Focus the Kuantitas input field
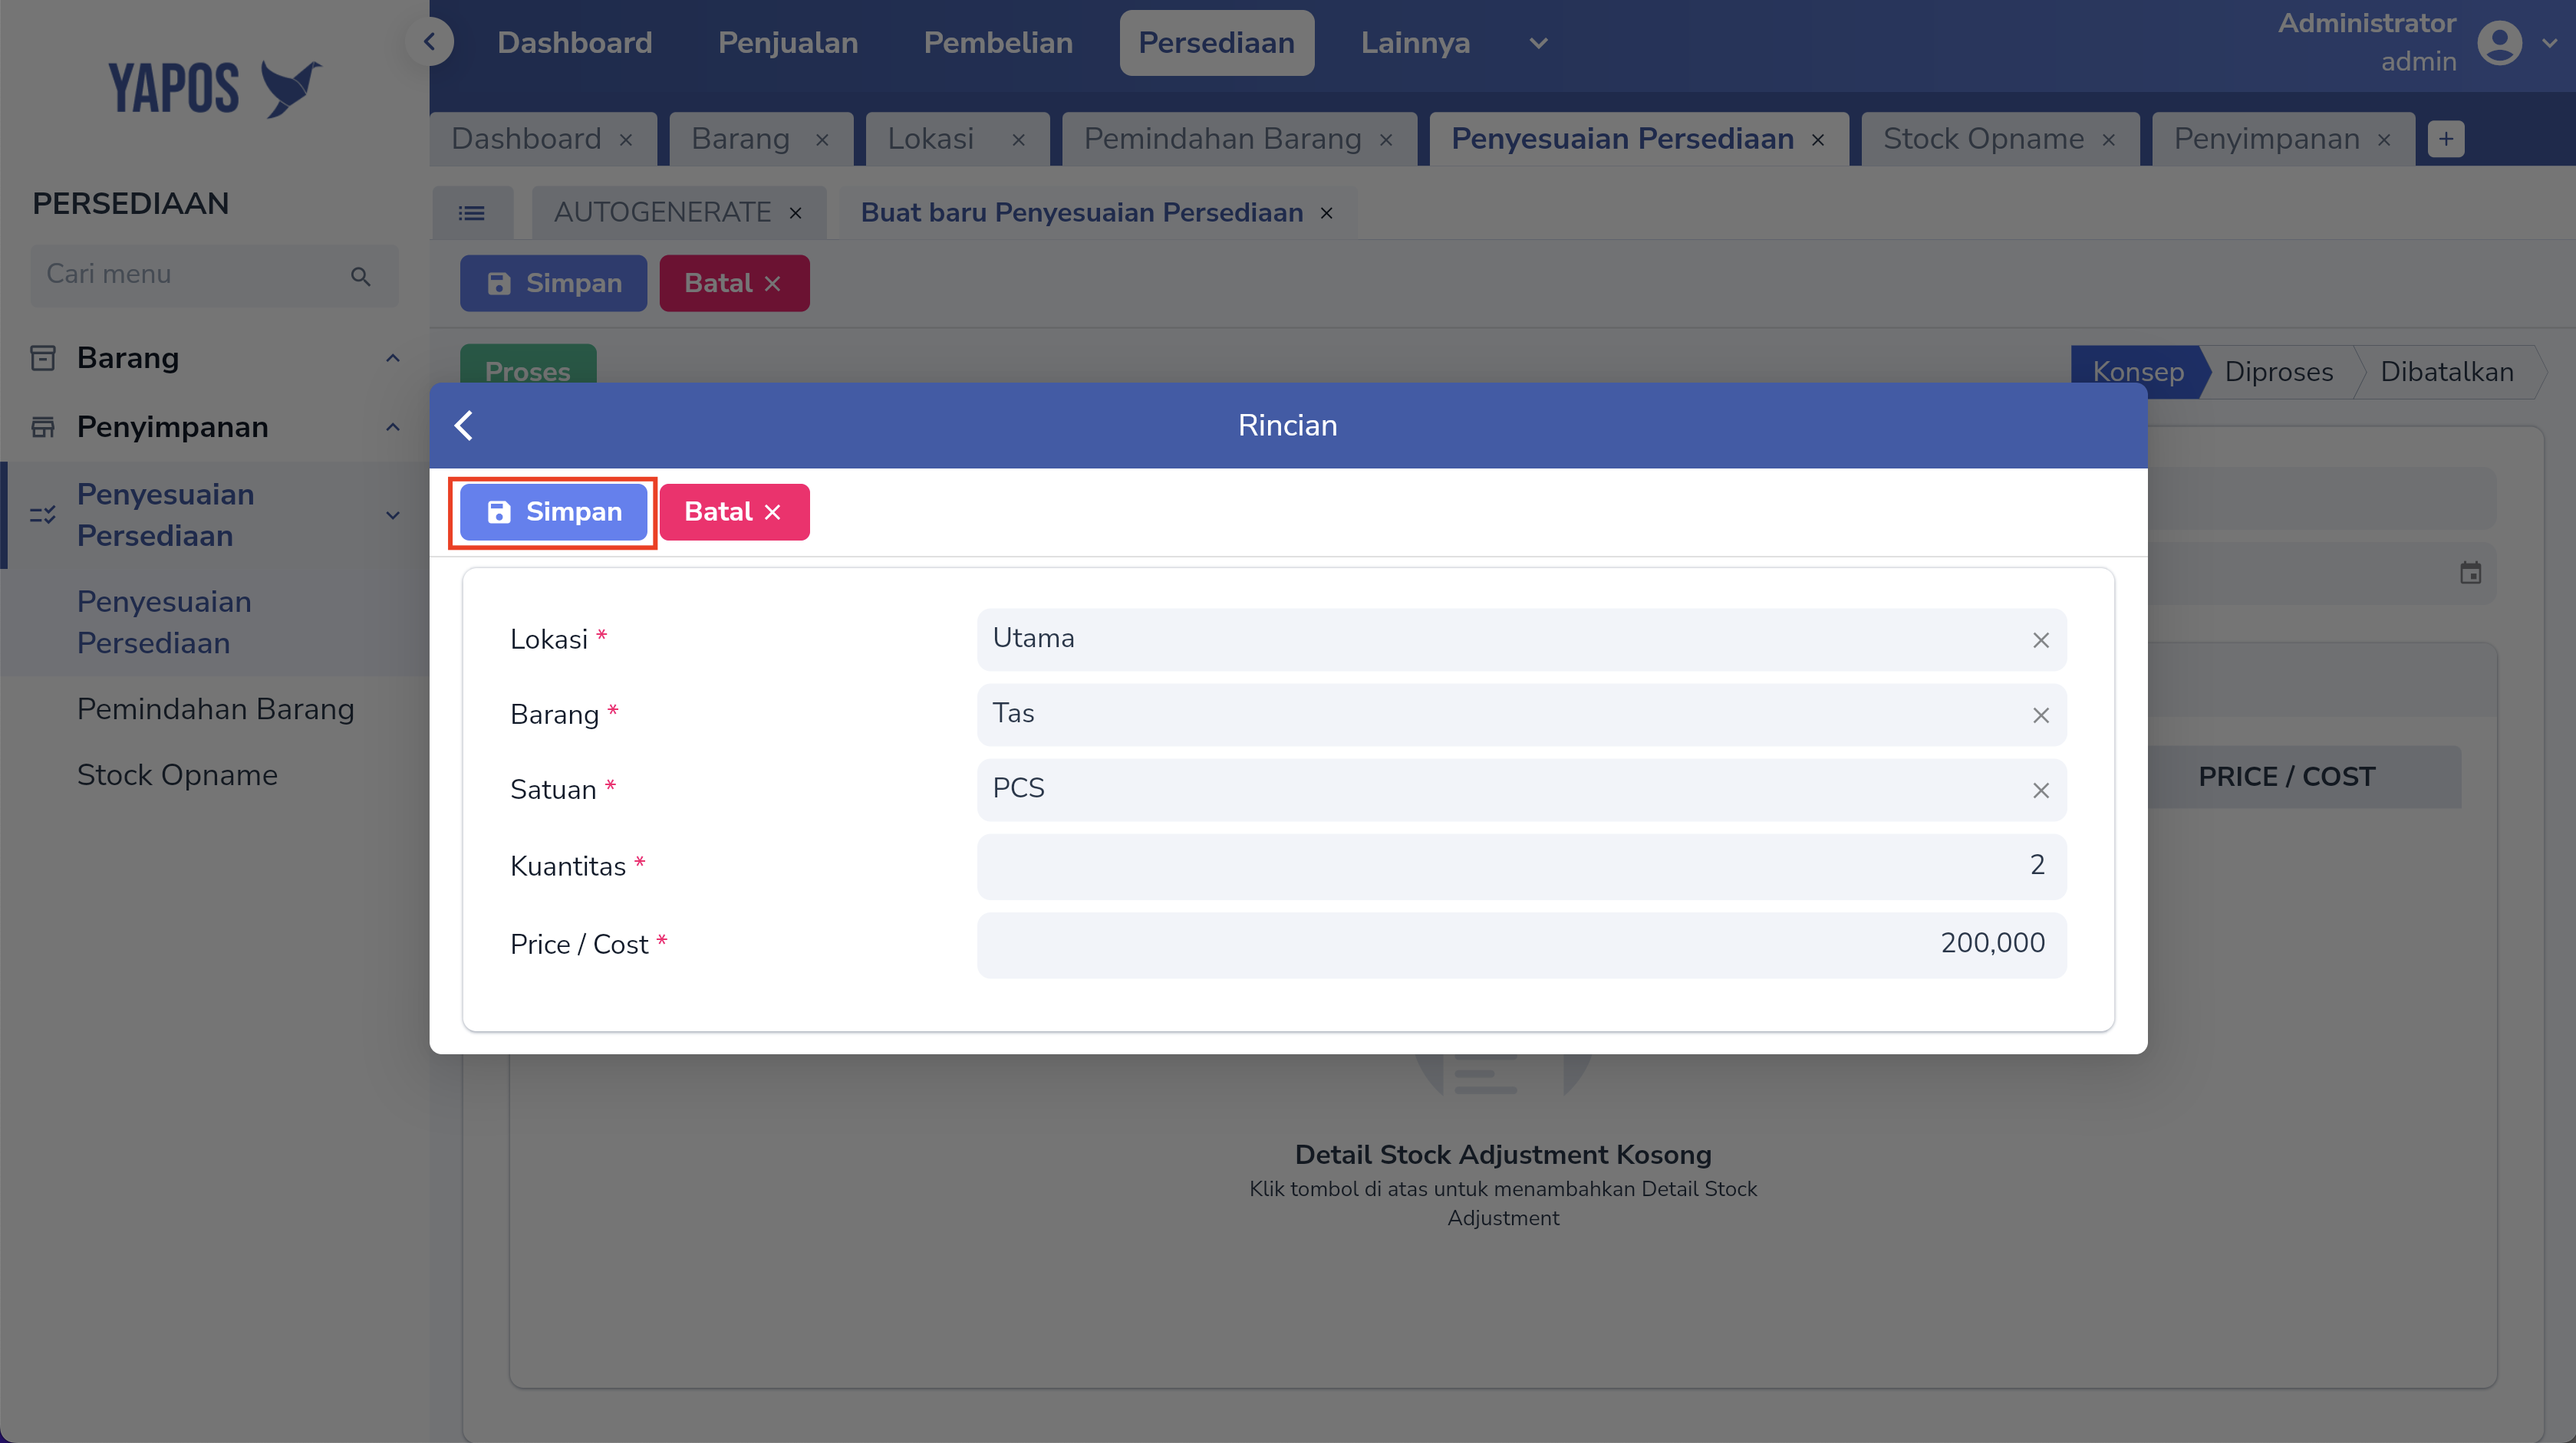2576x1443 pixels. point(1521,866)
